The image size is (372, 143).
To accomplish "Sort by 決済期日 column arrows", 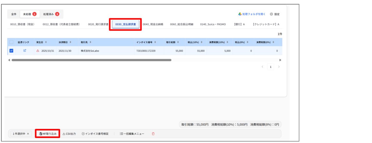I will tap(70, 42).
